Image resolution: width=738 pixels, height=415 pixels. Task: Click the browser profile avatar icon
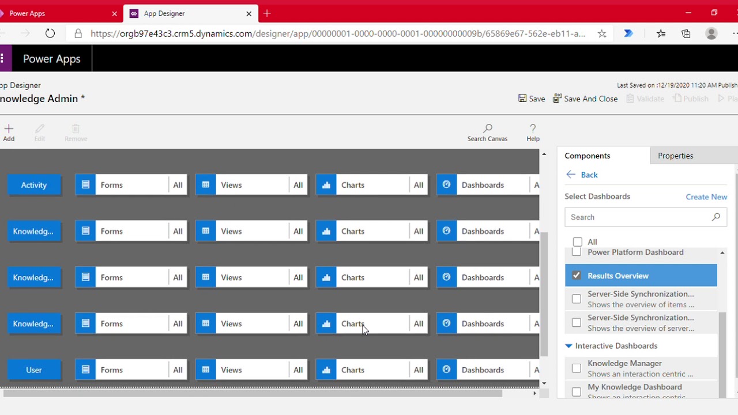[x=711, y=33]
